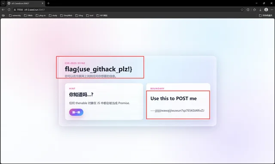The height and width of the screenshot is (164, 275).
Task: Open the tool bookmark folder
Action: tap(90, 15)
